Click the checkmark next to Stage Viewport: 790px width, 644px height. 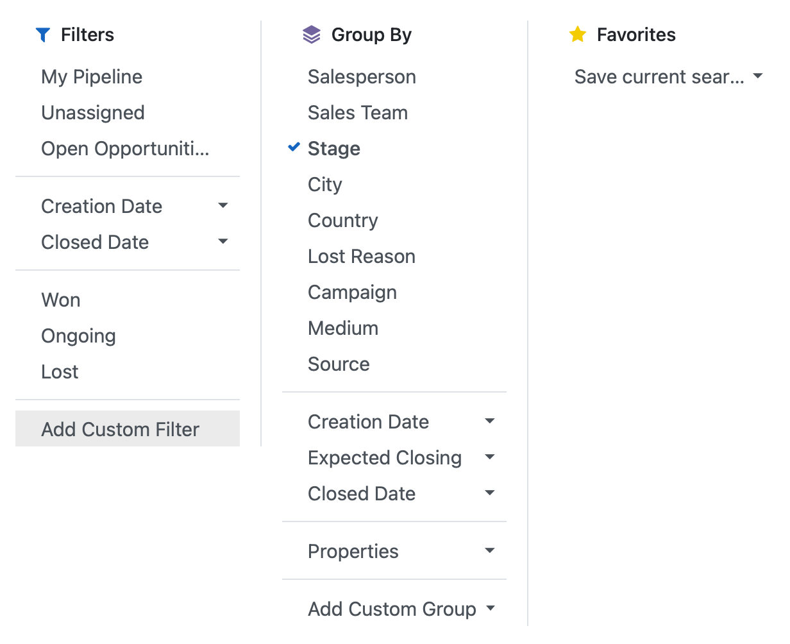point(294,147)
